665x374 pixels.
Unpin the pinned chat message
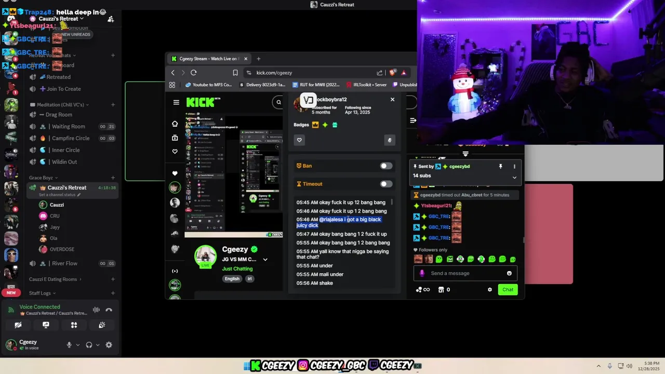[x=500, y=166]
